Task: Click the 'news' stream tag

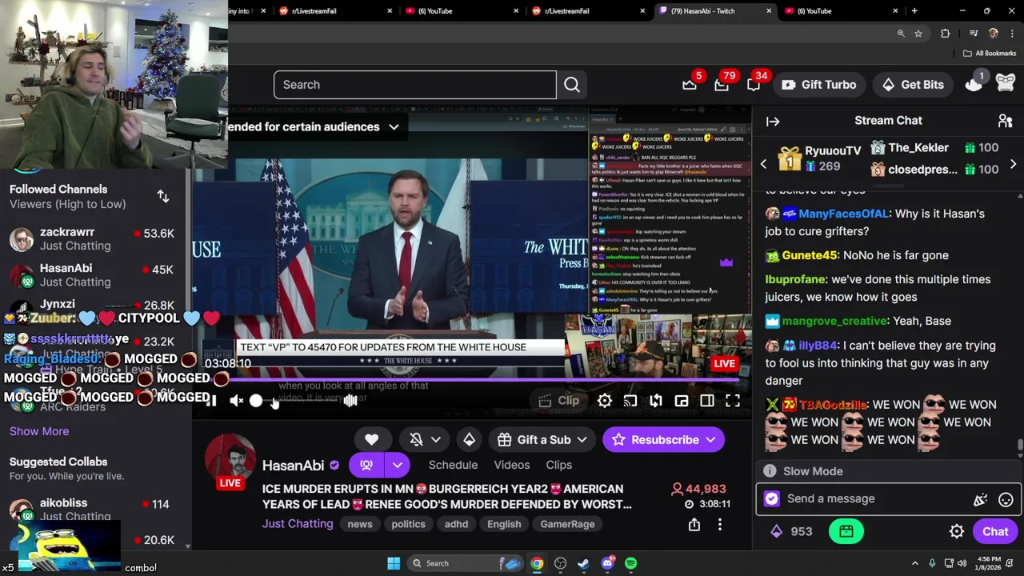Action: 360,524
